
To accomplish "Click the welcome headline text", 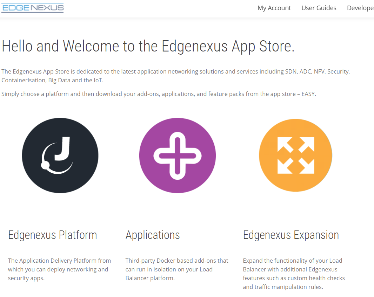I will (x=147, y=46).
